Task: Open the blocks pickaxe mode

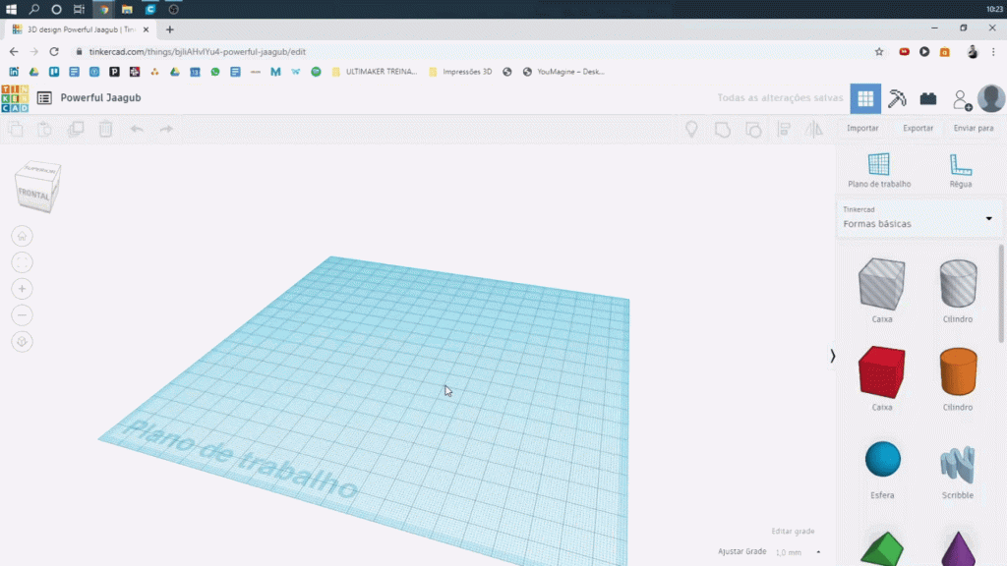Action: pyautogui.click(x=897, y=98)
